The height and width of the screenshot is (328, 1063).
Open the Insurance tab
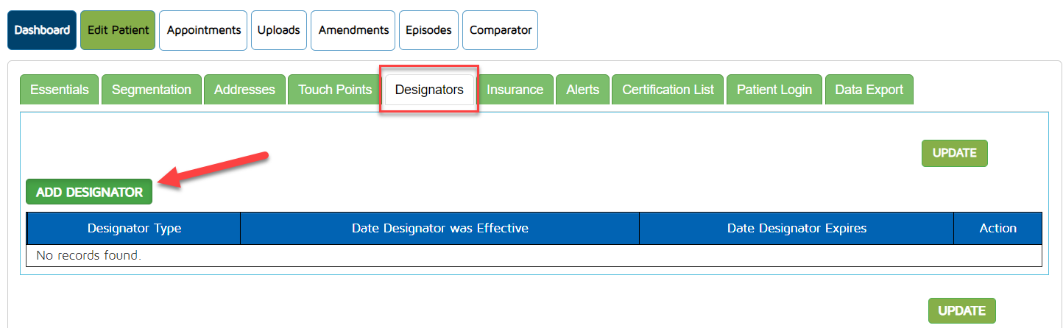pos(515,90)
